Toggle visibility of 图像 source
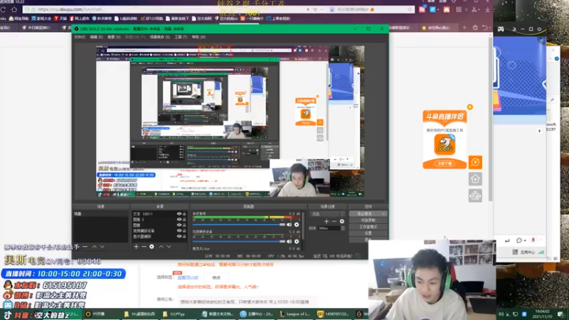The image size is (569, 320). click(179, 225)
